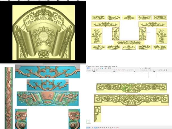
Task: Select the panel with Chinese characters scroll
Action: (x=47, y=99)
